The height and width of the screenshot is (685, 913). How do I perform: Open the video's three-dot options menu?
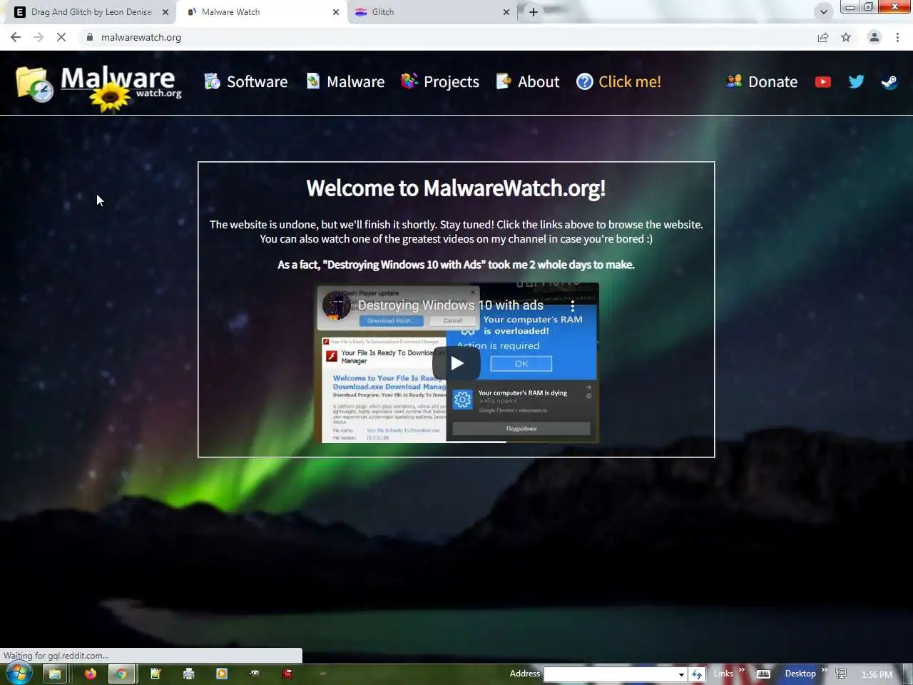572,305
